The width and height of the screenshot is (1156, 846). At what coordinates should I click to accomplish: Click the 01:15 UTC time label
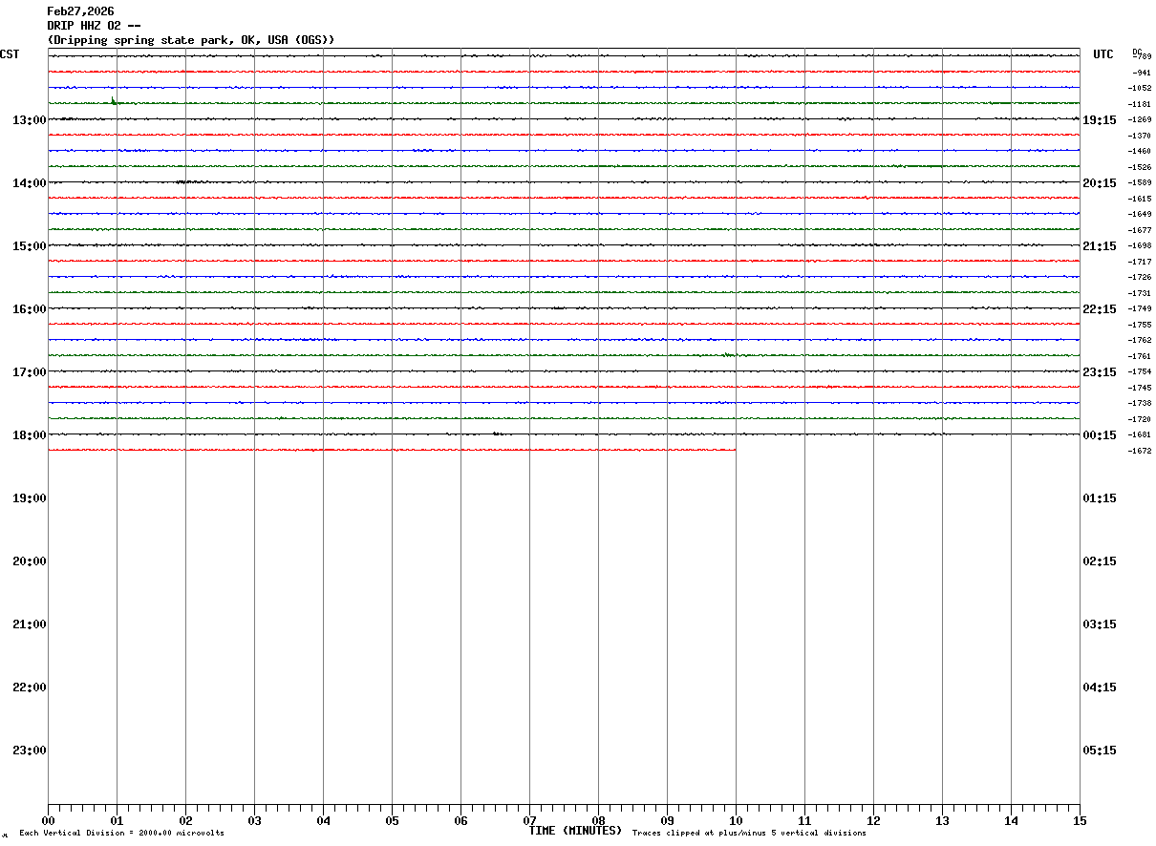[1100, 497]
